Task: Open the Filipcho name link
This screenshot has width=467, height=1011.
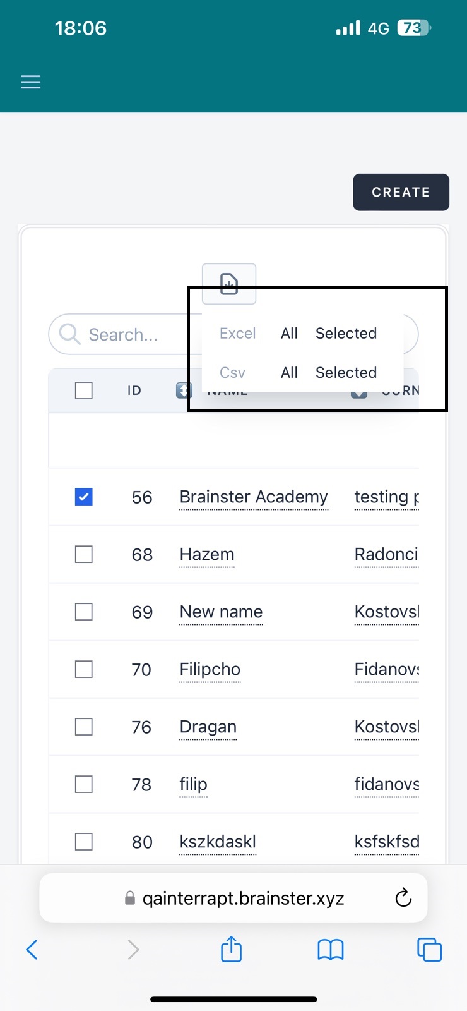Action: click(x=210, y=669)
